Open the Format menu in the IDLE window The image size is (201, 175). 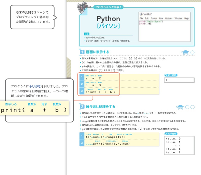[154, 18]
